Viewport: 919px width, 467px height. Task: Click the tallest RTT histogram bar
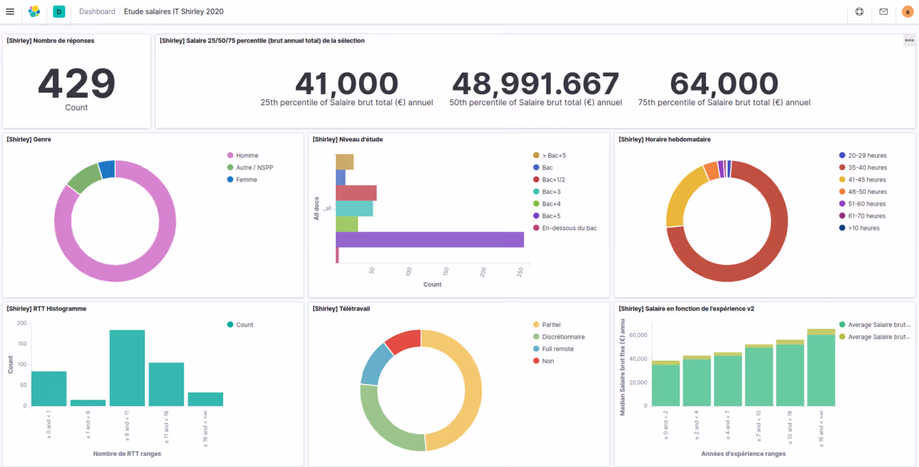click(127, 367)
